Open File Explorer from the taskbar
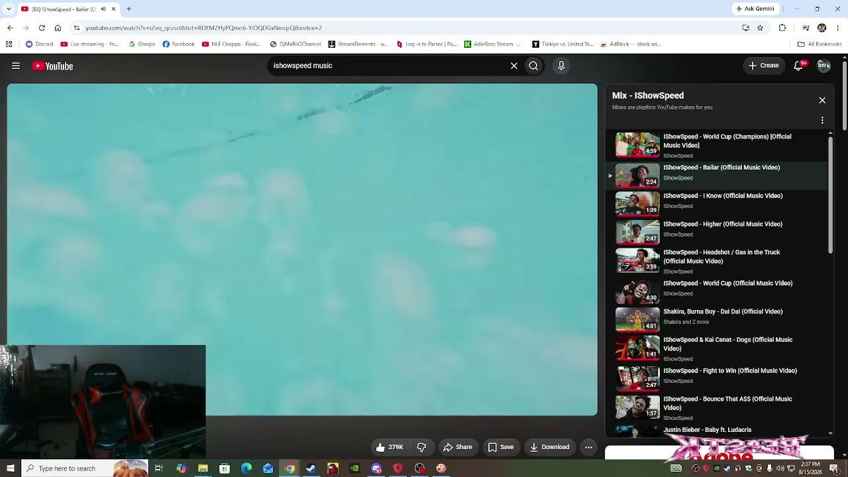 click(203, 468)
